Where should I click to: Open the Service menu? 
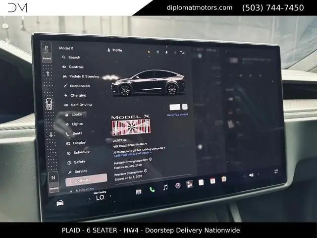coord(78,172)
